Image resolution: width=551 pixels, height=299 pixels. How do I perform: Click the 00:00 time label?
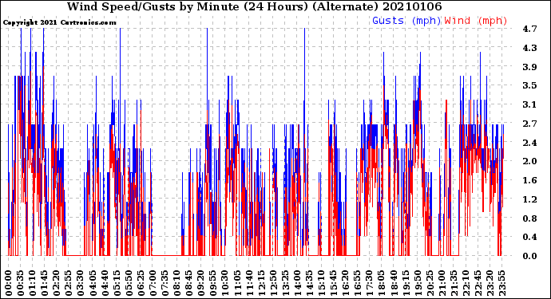pos(9,283)
